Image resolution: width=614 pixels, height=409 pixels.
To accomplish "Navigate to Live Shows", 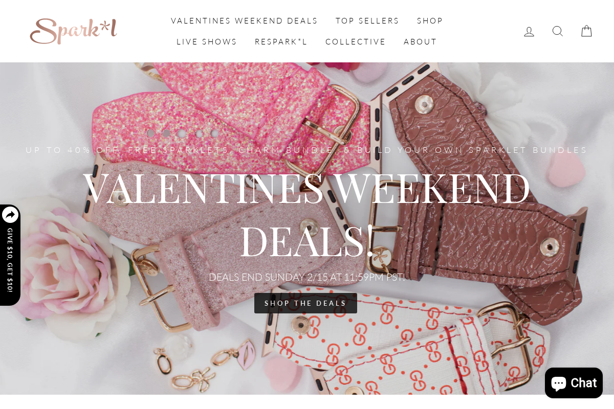I will coord(207,42).
